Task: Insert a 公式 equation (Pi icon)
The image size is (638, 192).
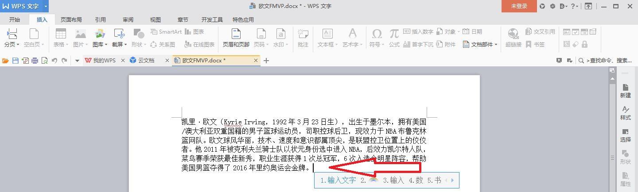Action: pyautogui.click(x=394, y=38)
